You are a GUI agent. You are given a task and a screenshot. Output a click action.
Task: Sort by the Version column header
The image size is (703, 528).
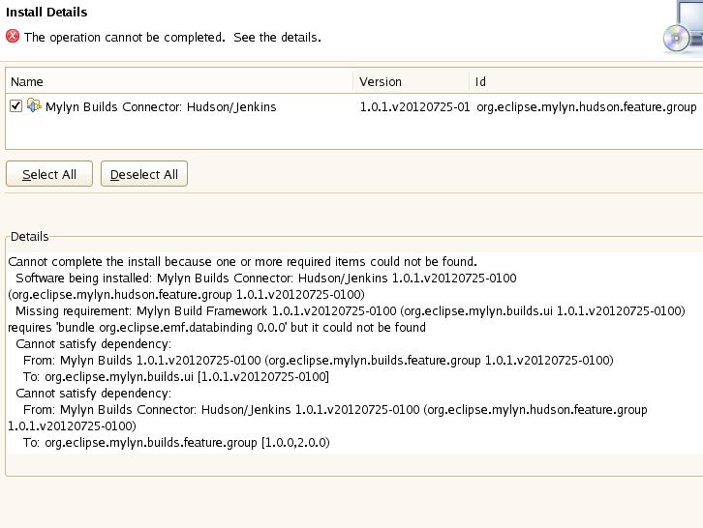(x=412, y=81)
